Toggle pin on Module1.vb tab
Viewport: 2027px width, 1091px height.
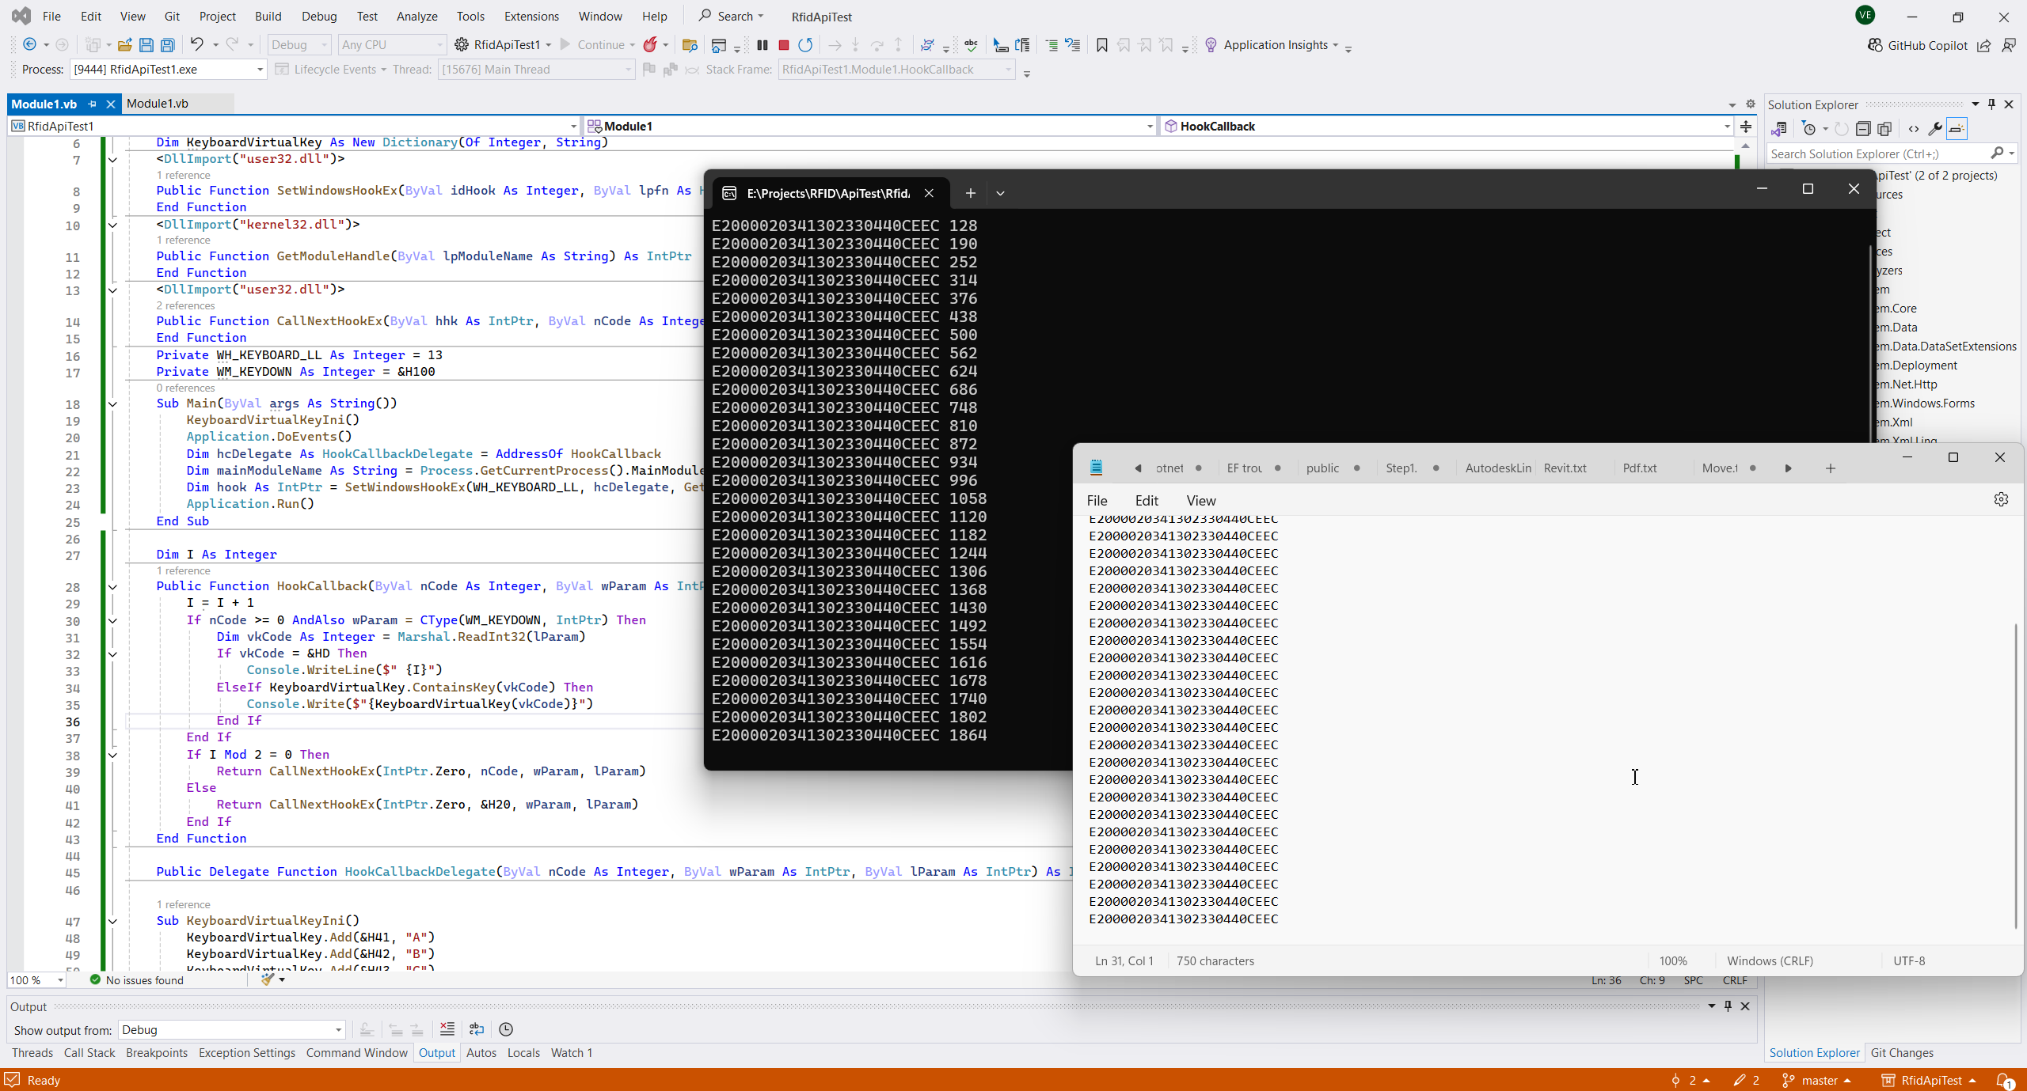(92, 104)
